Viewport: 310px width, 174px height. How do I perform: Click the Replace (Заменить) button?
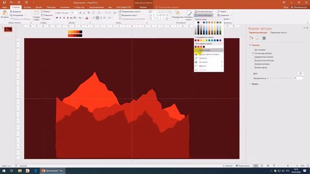224,15
